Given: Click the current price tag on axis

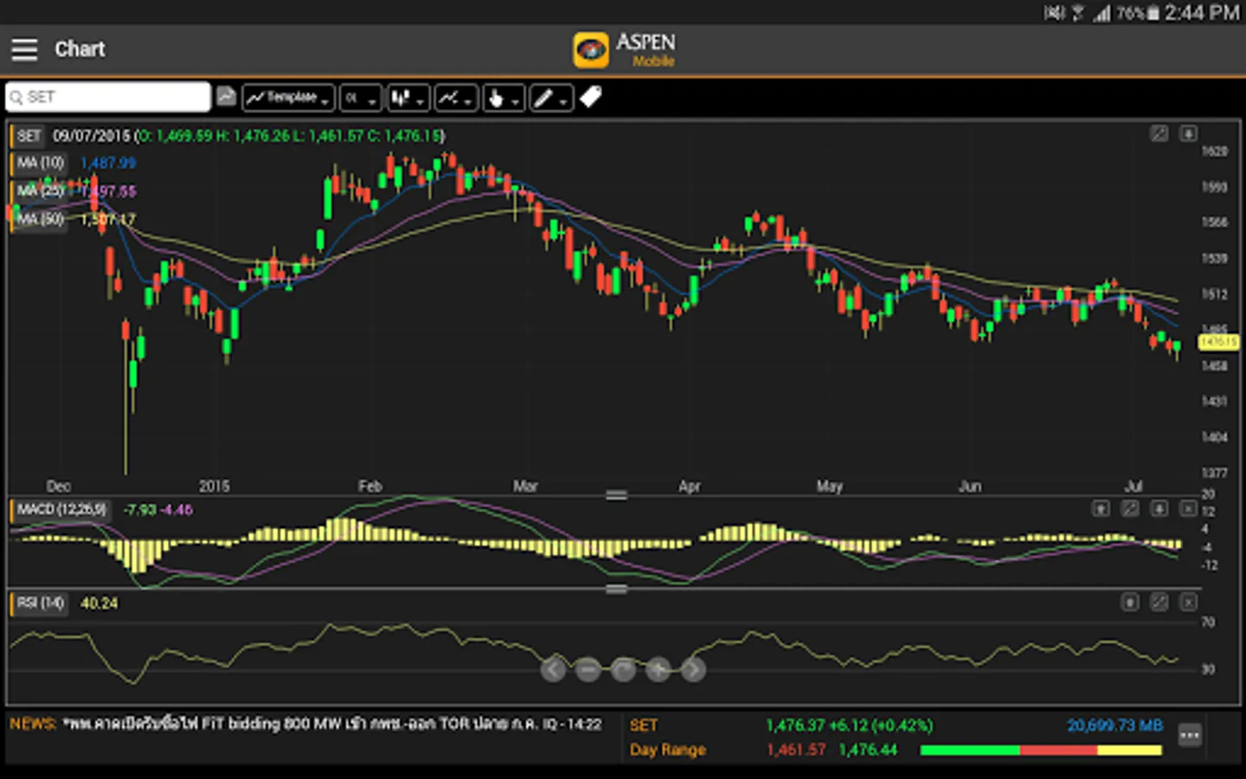Looking at the screenshot, I should [1218, 343].
